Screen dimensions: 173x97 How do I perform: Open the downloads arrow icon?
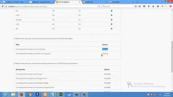pyautogui.click(x=149, y=6)
